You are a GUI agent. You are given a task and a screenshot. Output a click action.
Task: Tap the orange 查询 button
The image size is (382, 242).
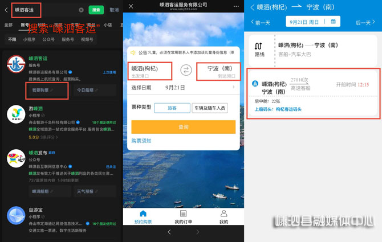pos(184,127)
